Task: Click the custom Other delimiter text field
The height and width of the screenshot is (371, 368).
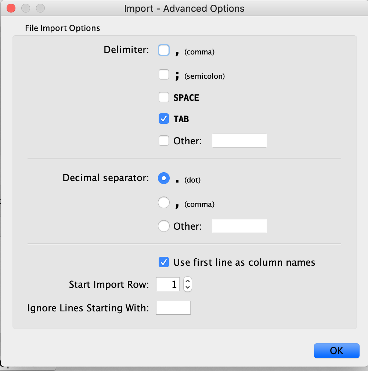Action: pos(239,141)
